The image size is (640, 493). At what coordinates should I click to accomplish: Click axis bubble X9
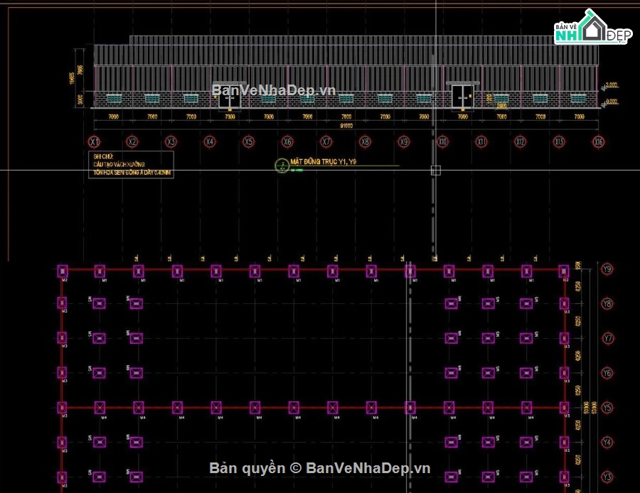[404, 142]
